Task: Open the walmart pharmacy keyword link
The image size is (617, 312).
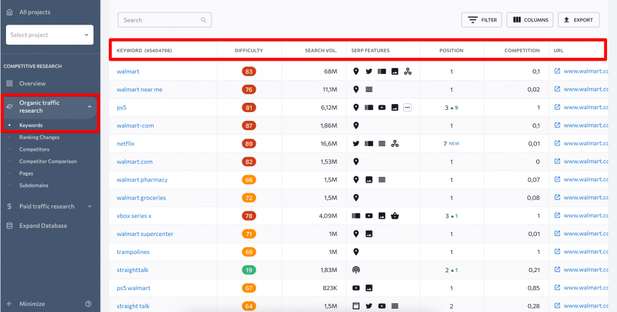Action: tap(142, 179)
